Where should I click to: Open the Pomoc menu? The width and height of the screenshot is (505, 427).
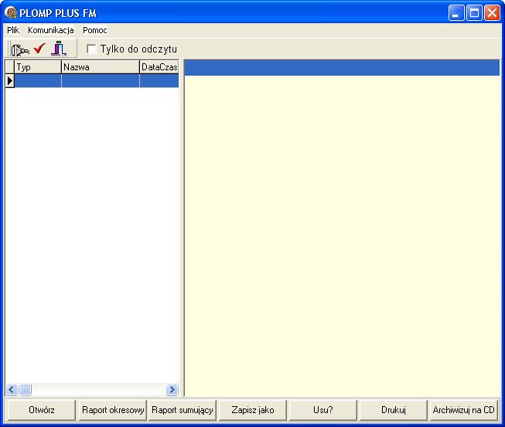pos(94,30)
